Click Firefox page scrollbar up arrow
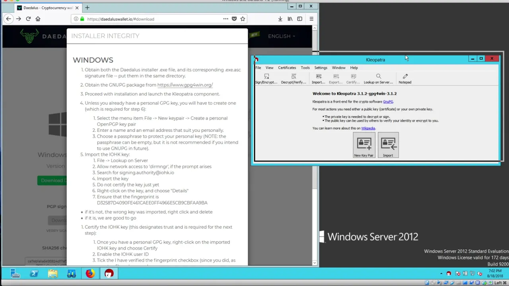 coord(315,28)
